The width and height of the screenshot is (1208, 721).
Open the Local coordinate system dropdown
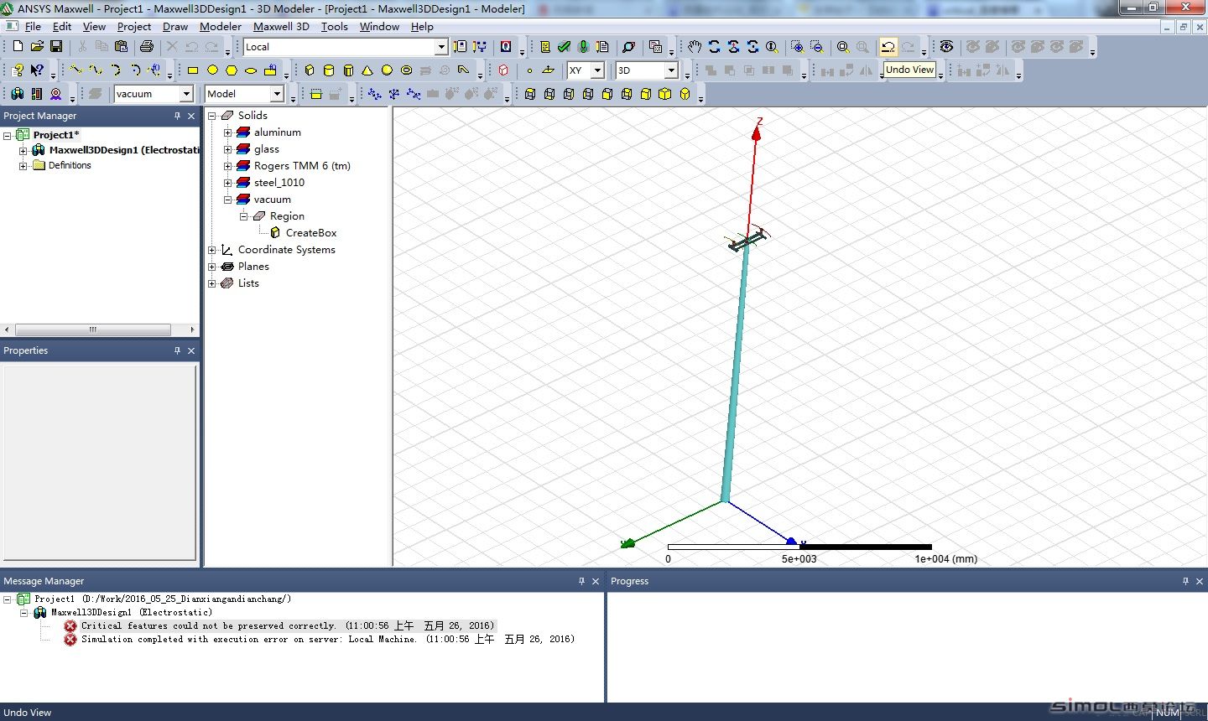441,47
